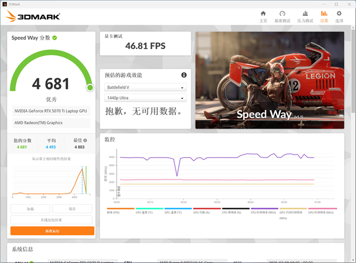Click info icon next to best score (最佳)
This screenshot has width=356, height=263.
click(x=86, y=140)
